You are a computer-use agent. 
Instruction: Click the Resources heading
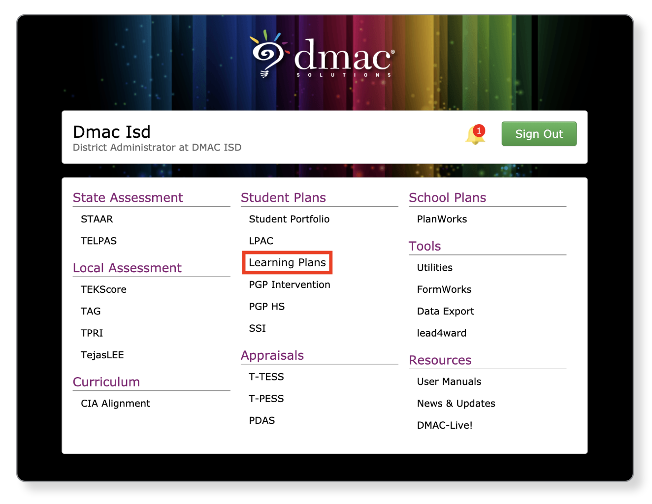pos(440,360)
